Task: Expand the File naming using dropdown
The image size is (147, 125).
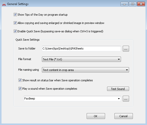Action: 85,70
